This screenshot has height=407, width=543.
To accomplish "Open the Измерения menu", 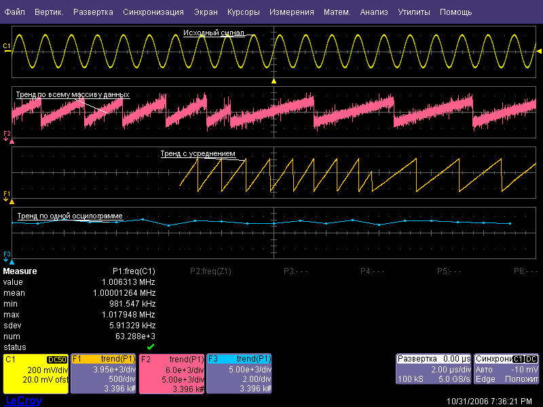I will (x=291, y=12).
